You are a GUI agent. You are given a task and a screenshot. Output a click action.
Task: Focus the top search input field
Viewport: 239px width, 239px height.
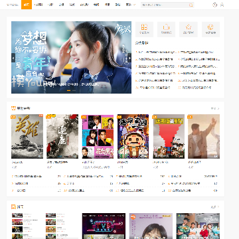165,5
